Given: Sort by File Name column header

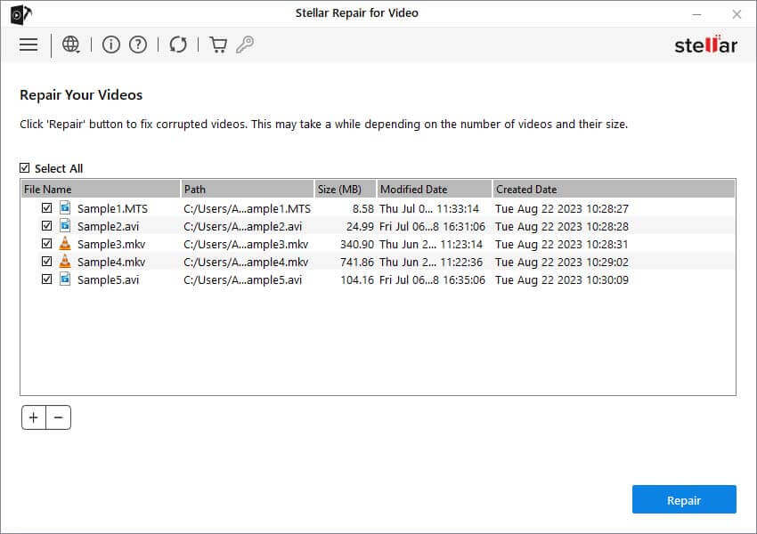Looking at the screenshot, I should (100, 189).
